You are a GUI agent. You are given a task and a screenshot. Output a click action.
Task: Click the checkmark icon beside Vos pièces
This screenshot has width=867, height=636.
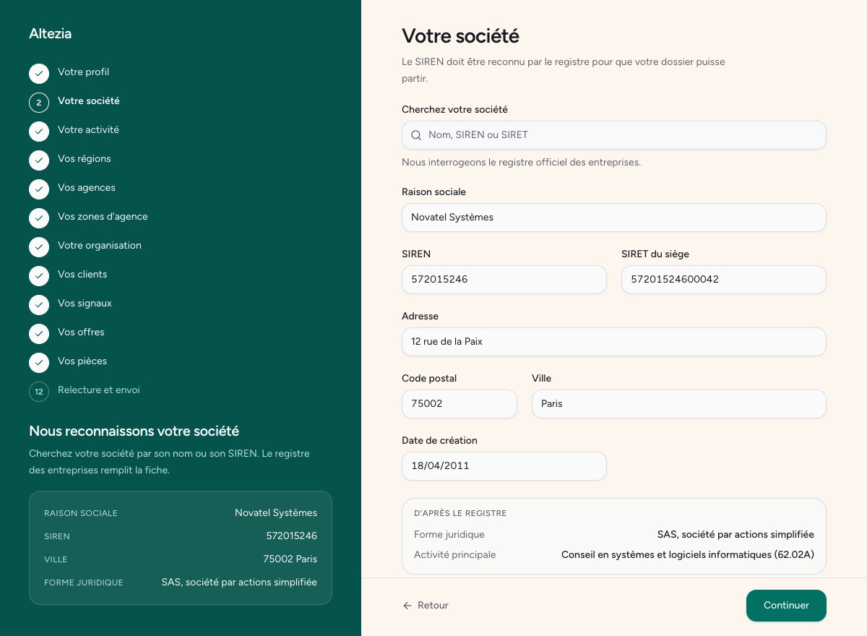pos(39,363)
